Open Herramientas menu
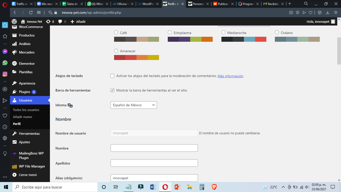Image resolution: width=341 pixels, height=192 pixels. pos(30,133)
